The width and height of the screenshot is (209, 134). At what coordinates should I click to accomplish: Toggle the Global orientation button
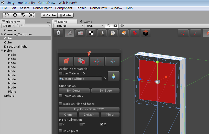65,15
